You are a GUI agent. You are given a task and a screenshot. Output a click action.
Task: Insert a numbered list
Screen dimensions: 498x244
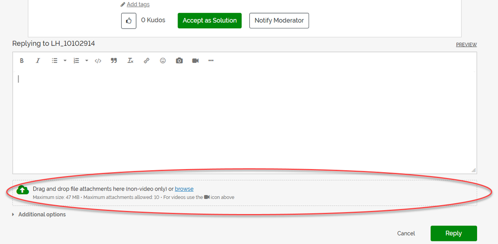pos(76,61)
